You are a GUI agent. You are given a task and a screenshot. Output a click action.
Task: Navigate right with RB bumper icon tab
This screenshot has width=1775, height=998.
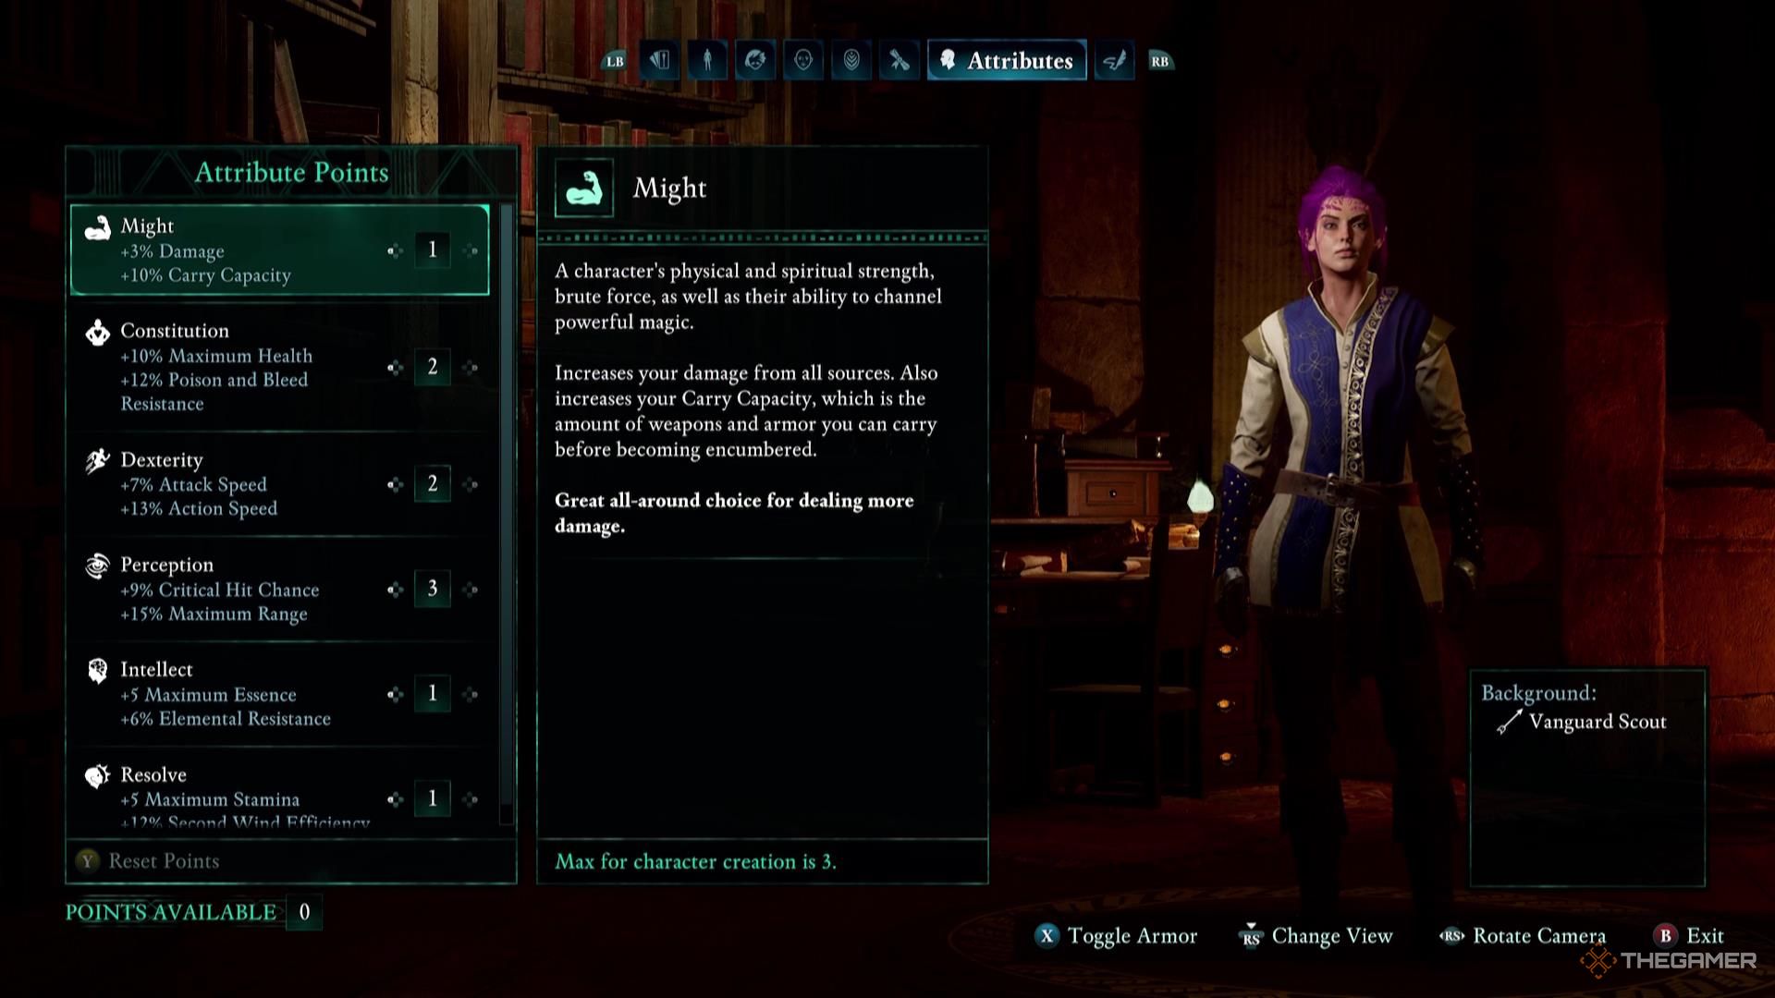pos(1158,60)
